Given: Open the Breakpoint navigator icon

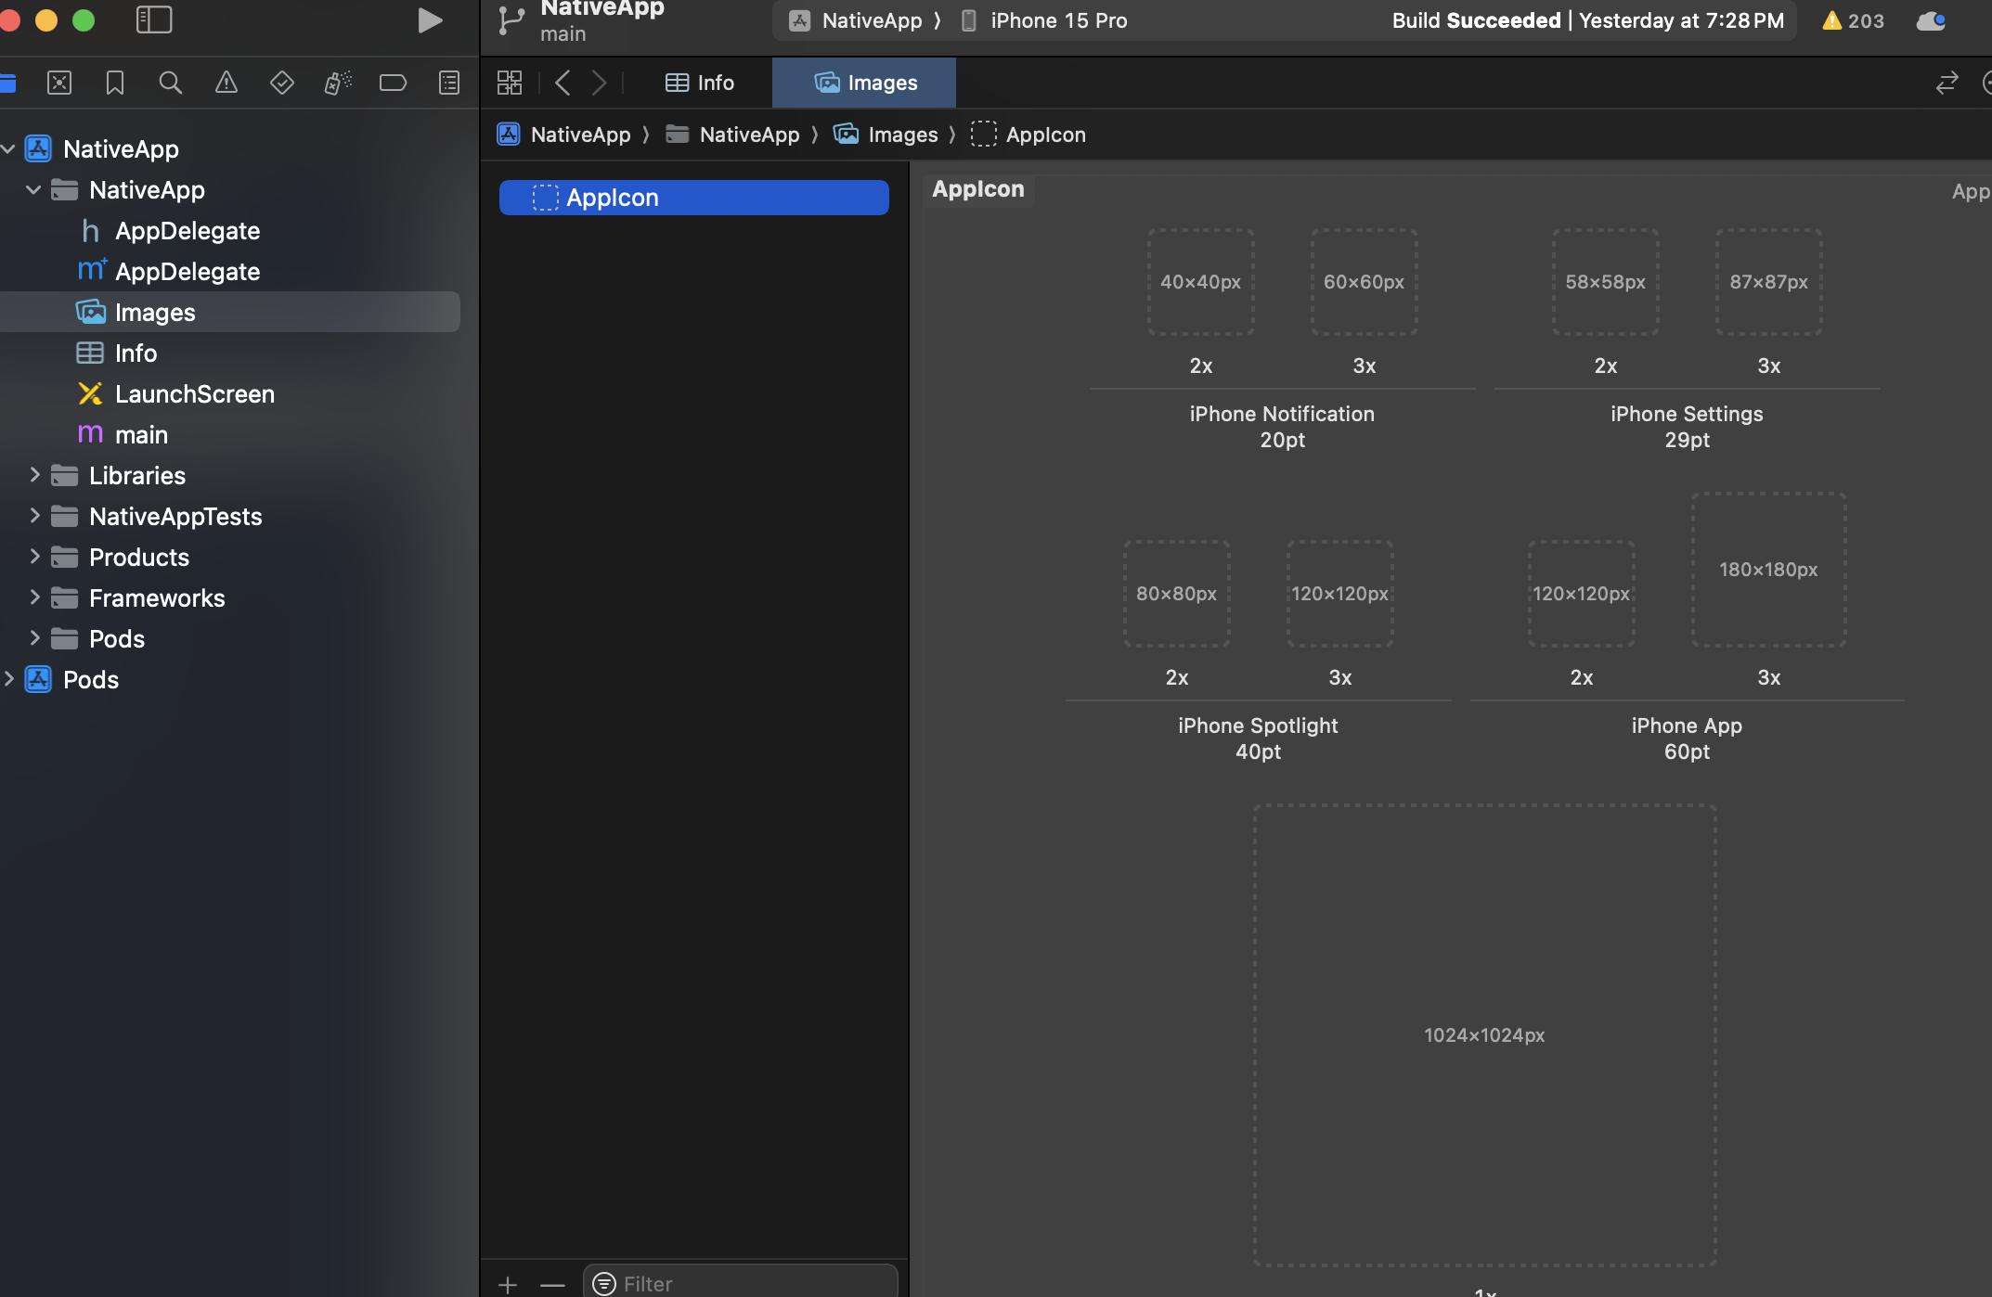Looking at the screenshot, I should point(393,83).
